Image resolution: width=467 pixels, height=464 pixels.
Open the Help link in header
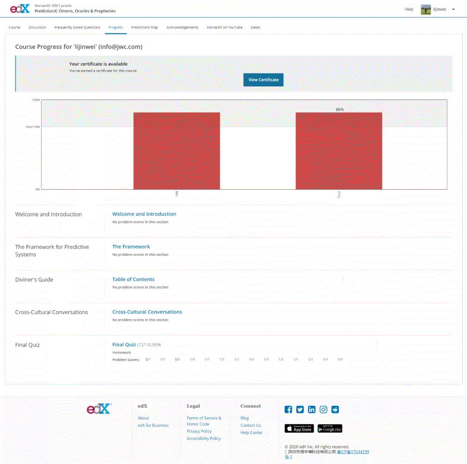[x=409, y=9]
